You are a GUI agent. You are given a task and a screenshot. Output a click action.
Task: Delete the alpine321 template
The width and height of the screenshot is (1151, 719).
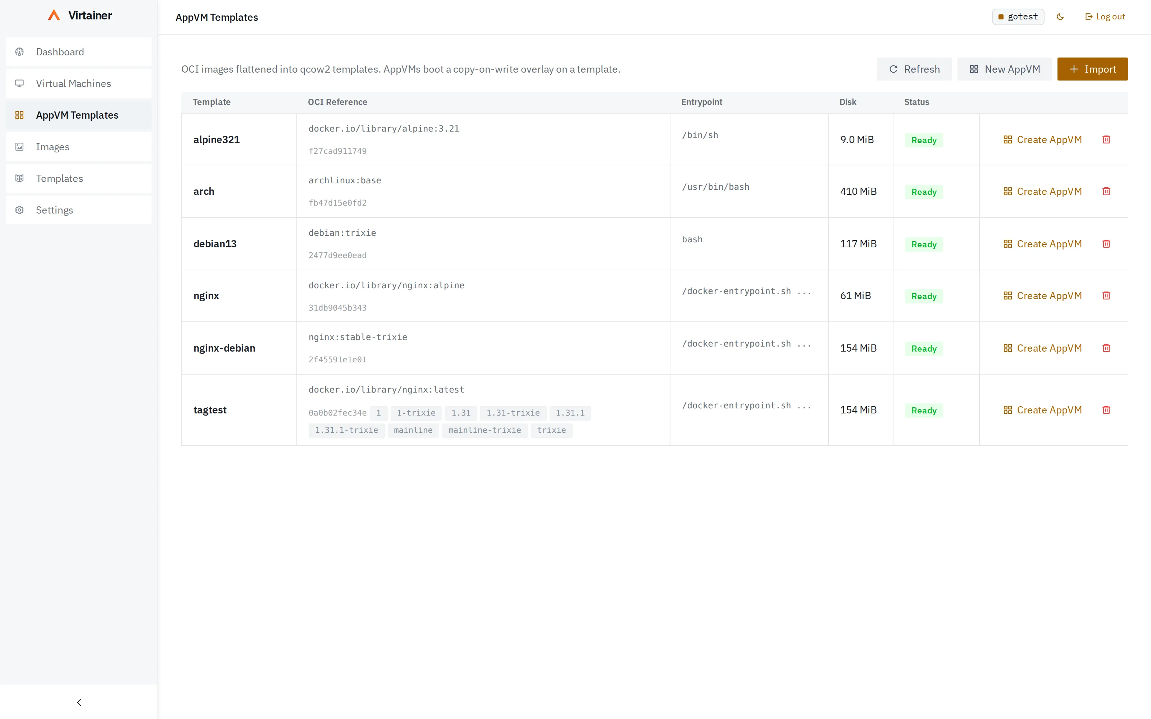[x=1106, y=140]
